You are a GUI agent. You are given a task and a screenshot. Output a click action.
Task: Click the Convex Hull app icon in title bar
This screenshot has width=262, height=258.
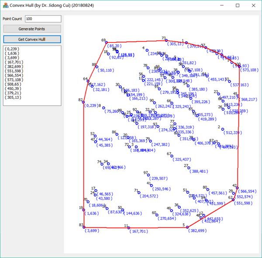pos(6,5)
